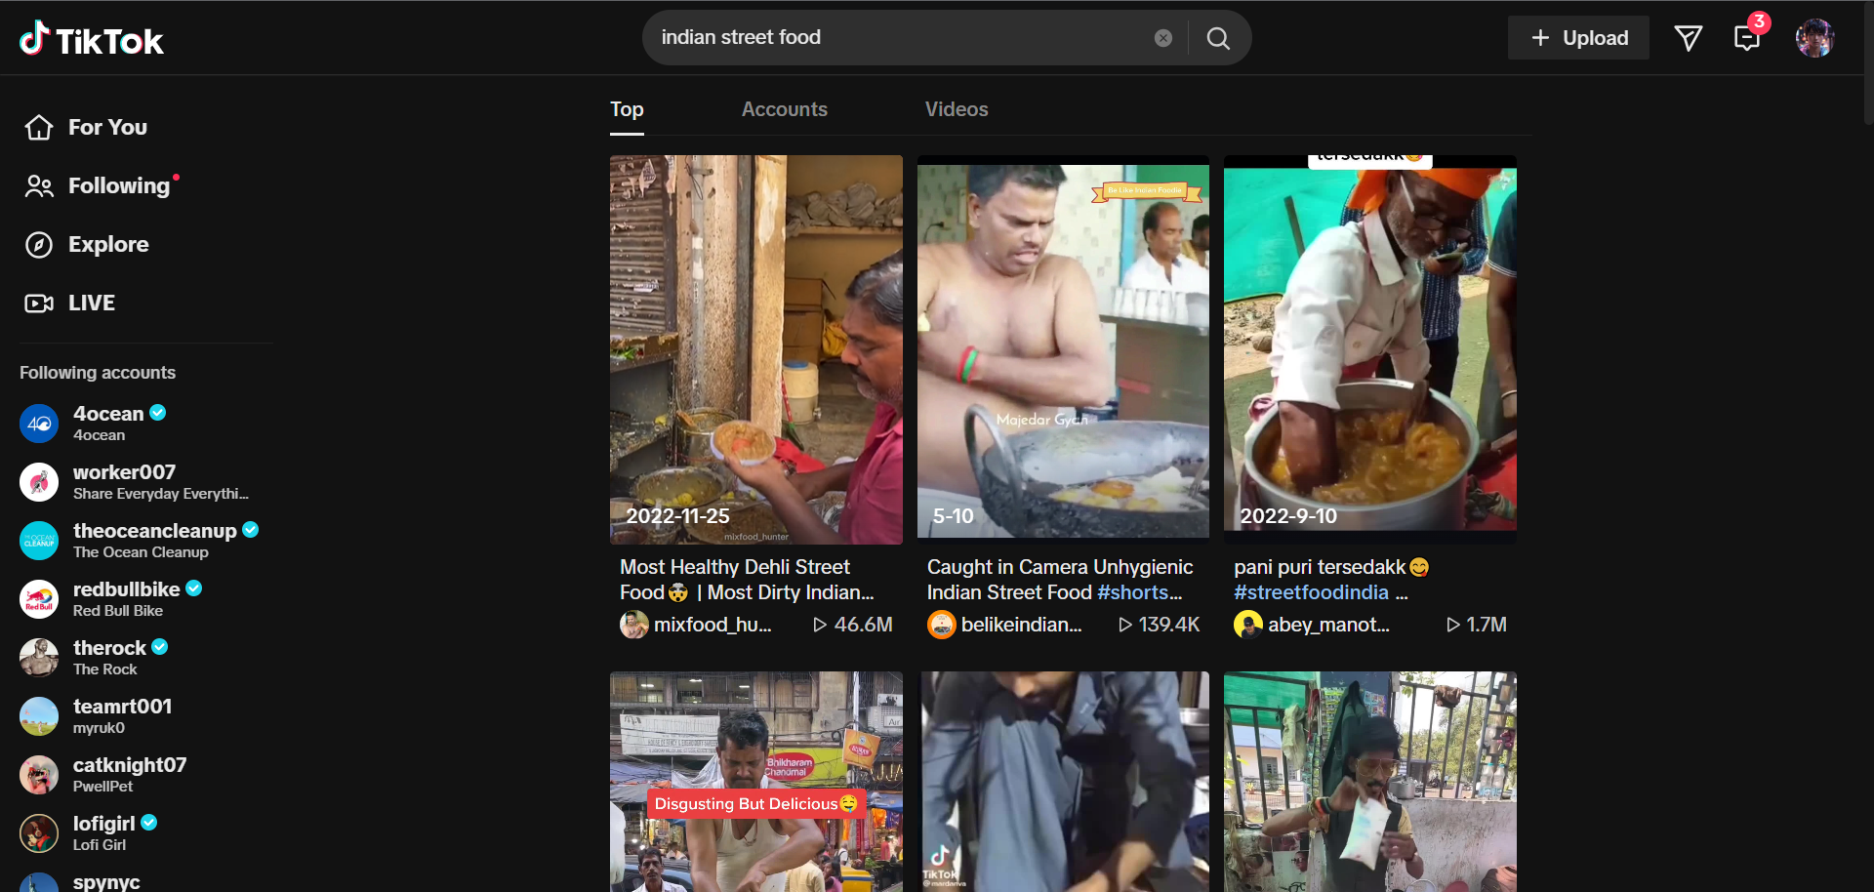Open the inbox notifications icon

(x=1746, y=38)
